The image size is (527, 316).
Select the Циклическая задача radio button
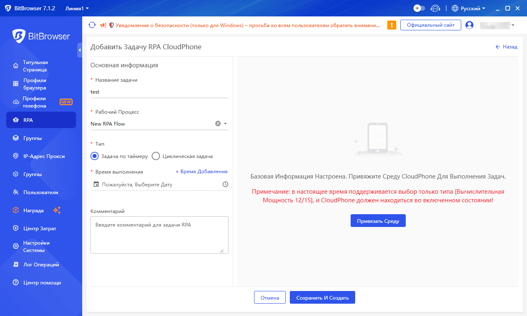pyautogui.click(x=156, y=156)
